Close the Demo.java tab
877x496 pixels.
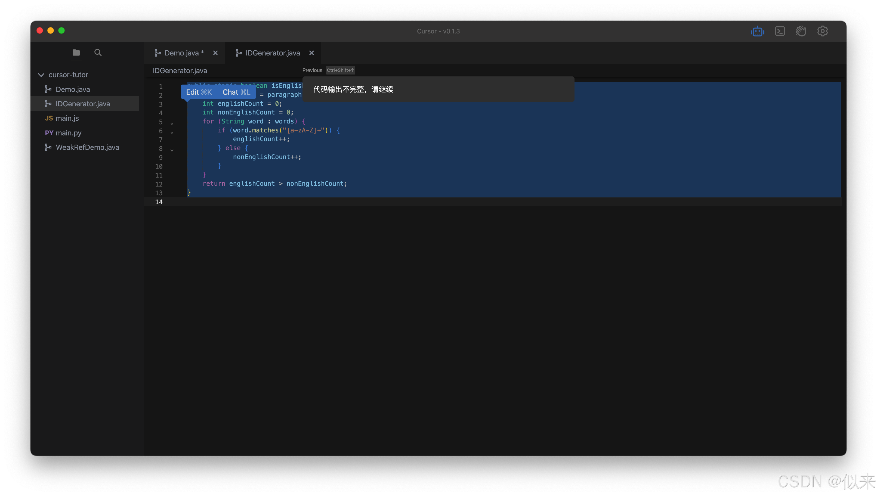[215, 53]
